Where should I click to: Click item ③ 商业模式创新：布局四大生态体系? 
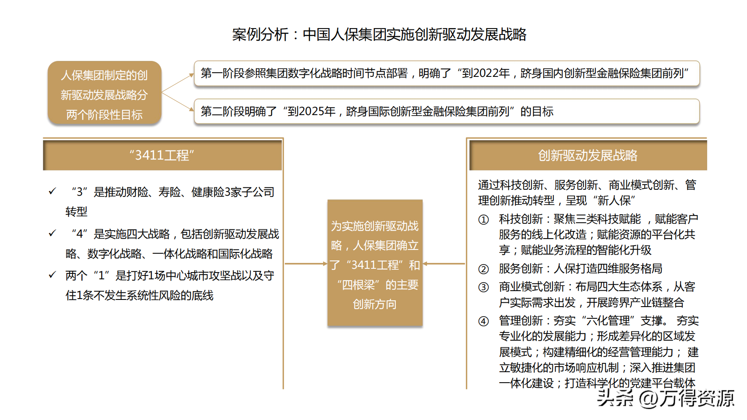coord(597,294)
